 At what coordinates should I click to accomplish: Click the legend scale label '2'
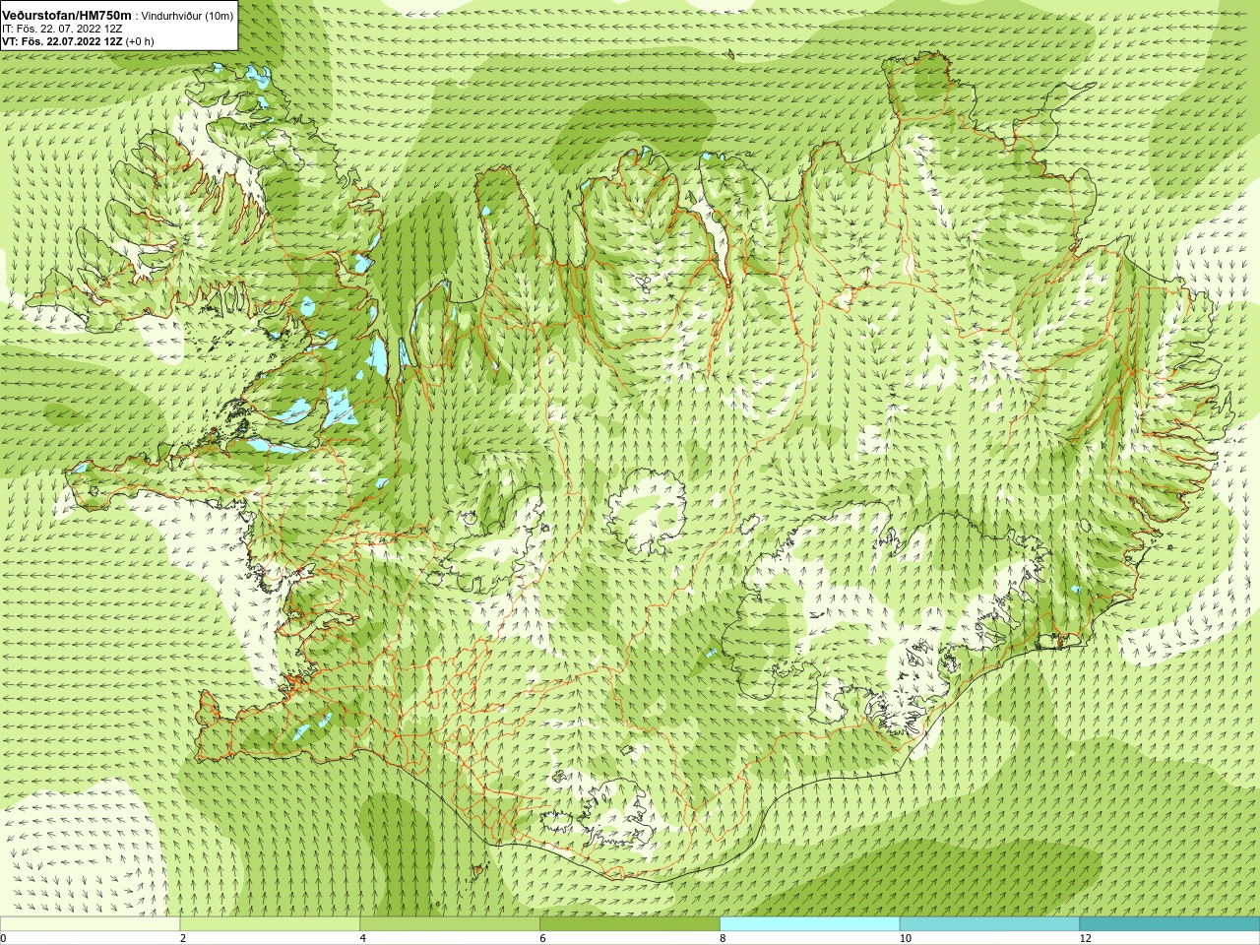tap(183, 938)
